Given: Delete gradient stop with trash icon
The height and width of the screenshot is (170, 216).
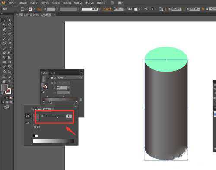Looking at the screenshot, I should click(81, 99).
